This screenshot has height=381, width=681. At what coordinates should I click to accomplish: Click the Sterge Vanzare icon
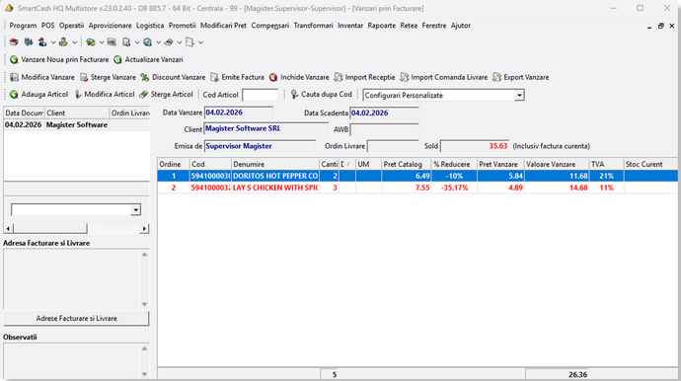(x=84, y=77)
